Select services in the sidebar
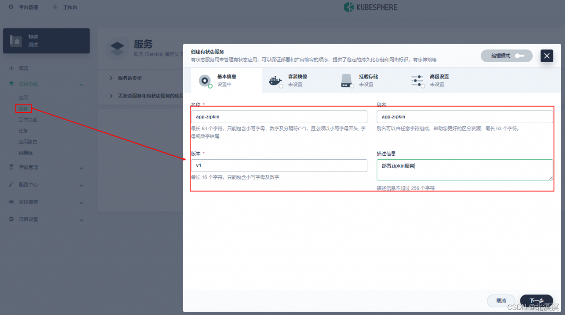The height and width of the screenshot is (315, 565). coord(23,109)
